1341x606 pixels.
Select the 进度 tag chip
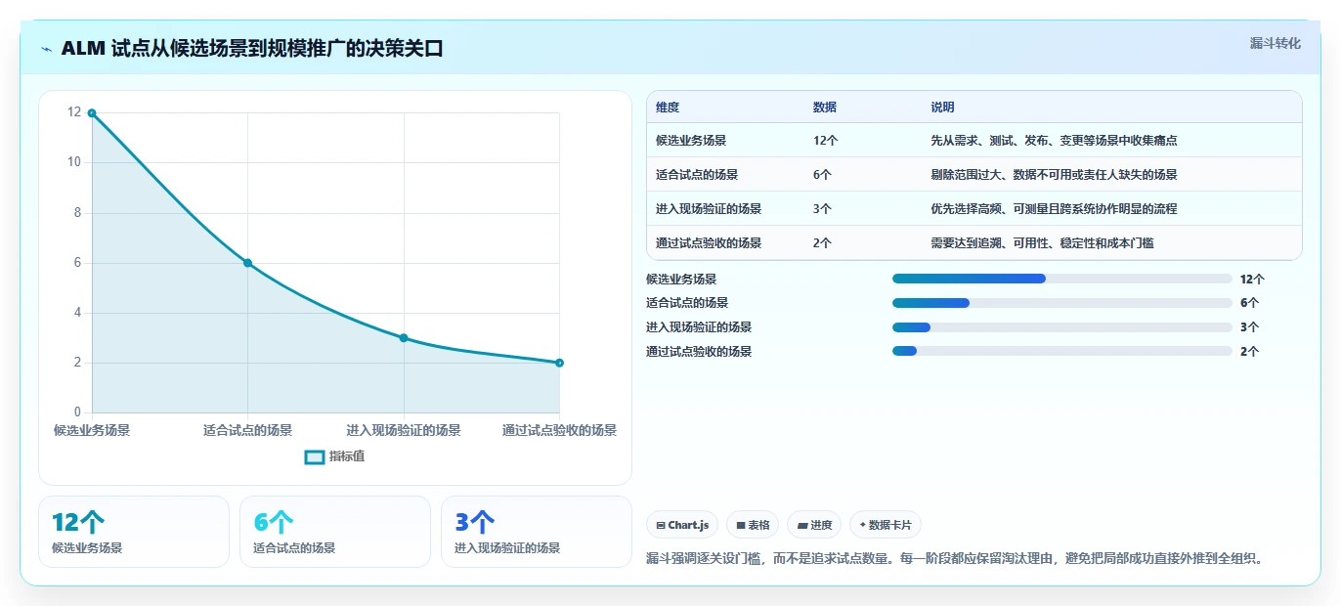[x=814, y=525]
